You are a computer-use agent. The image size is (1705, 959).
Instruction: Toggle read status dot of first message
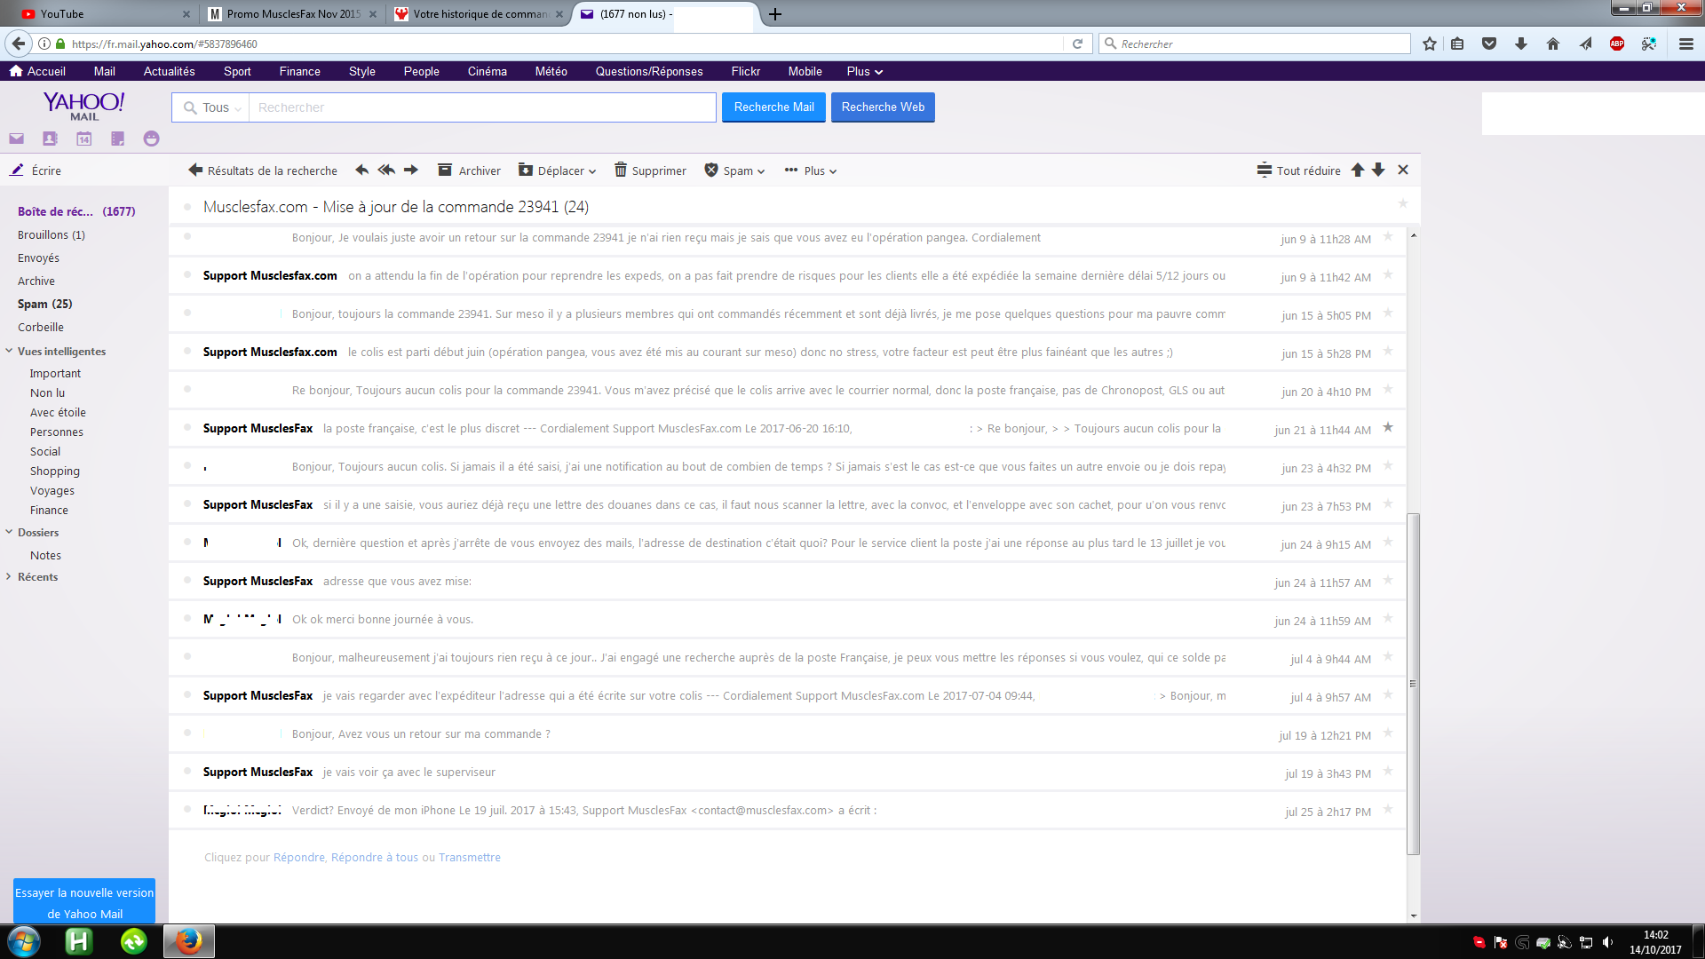tap(187, 237)
